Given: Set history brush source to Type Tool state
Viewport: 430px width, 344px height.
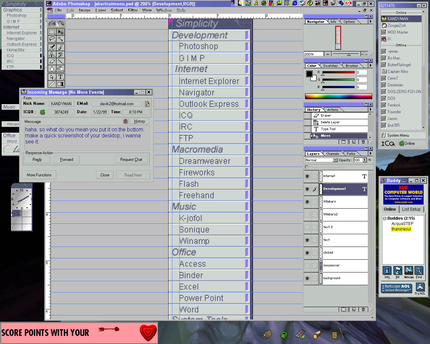Looking at the screenshot, I should pos(307,129).
